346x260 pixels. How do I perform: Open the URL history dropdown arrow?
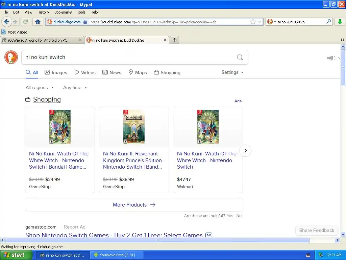click(260, 22)
